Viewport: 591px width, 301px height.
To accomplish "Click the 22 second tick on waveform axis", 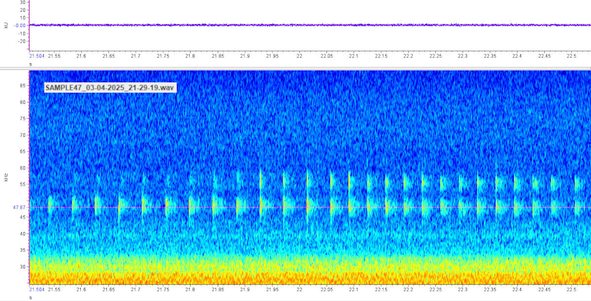I will 299,56.
